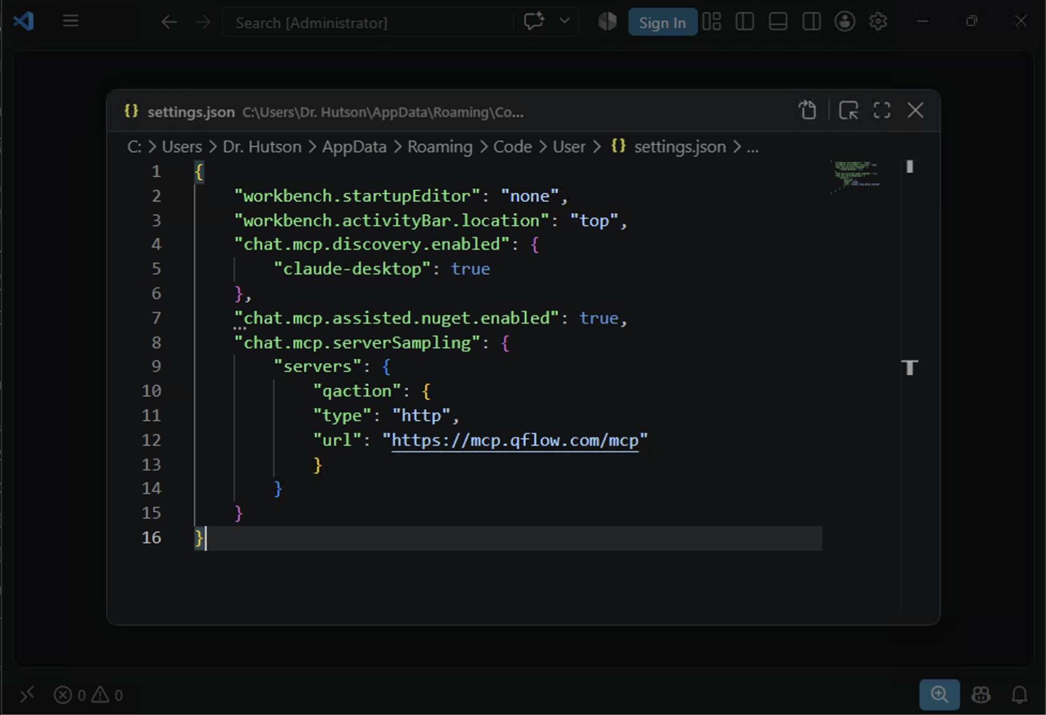Click the "qaction" key on line 10
This screenshot has height=715, width=1046.
[x=357, y=391]
